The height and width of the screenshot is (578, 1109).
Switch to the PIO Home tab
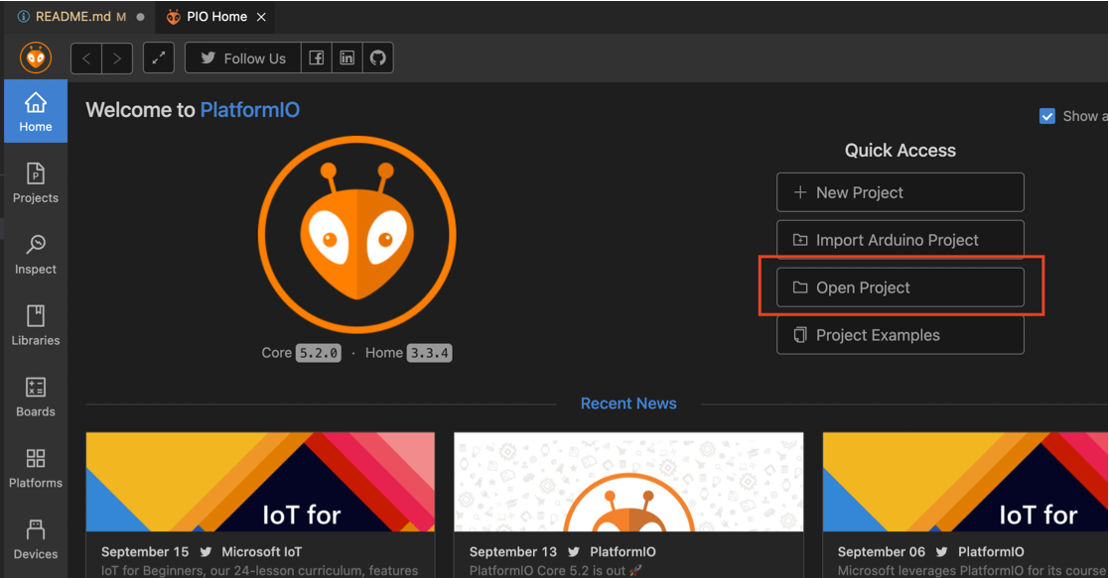pyautogui.click(x=216, y=16)
